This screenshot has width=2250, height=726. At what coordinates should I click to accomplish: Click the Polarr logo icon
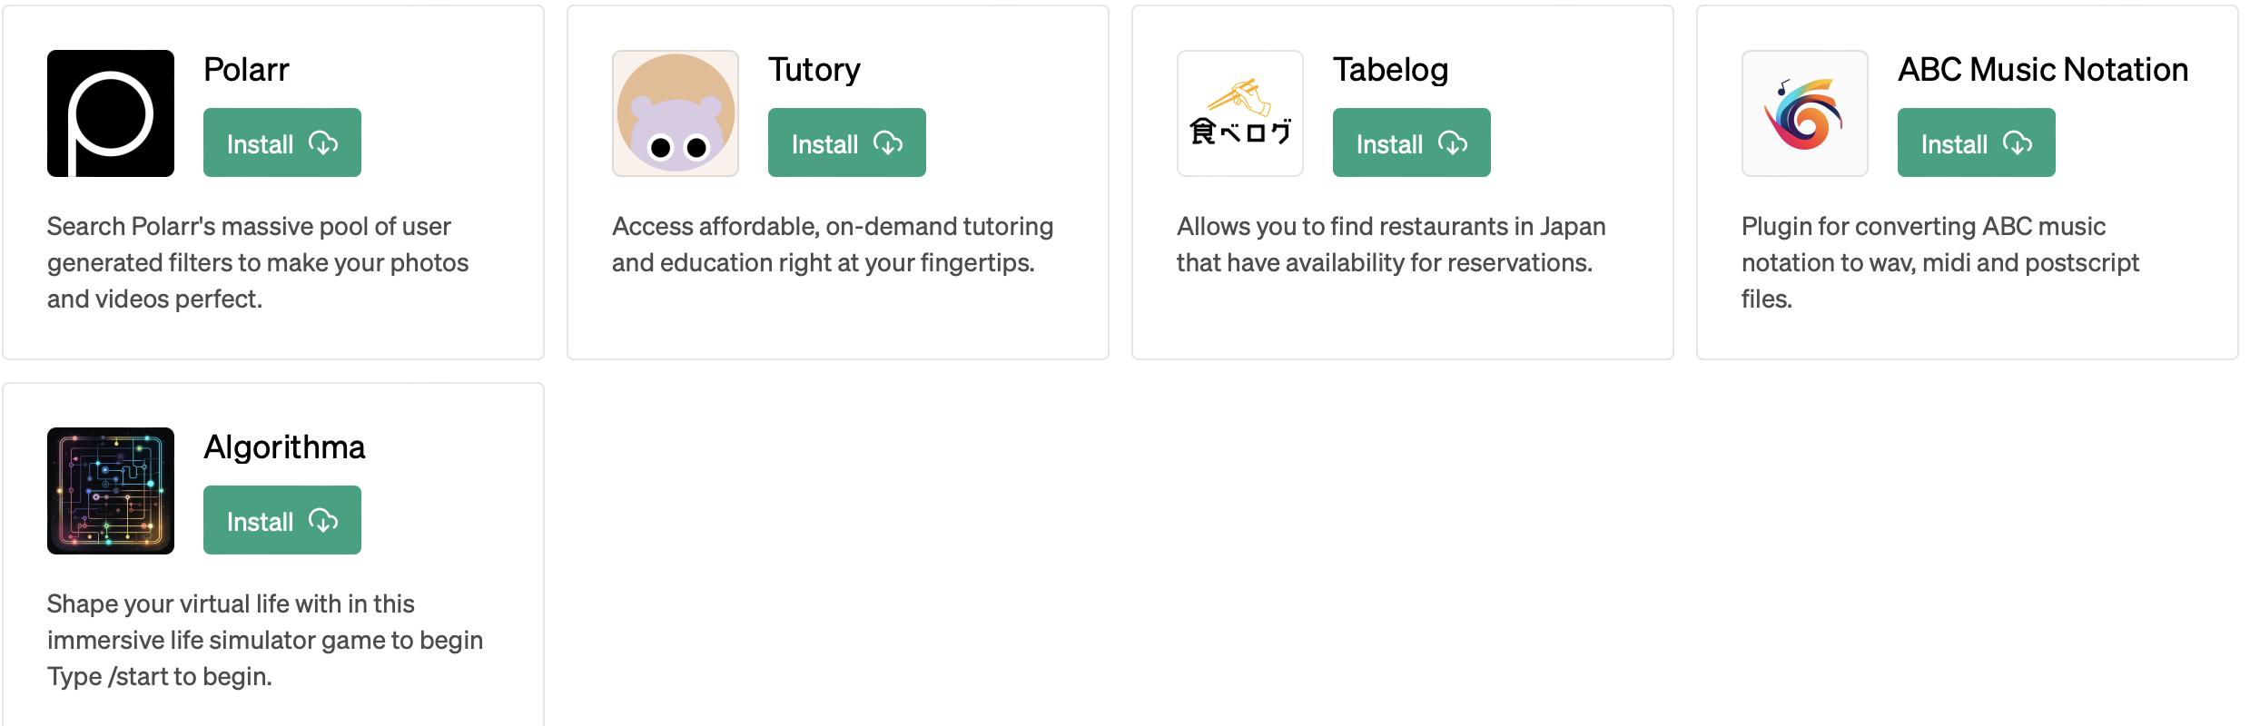pyautogui.click(x=111, y=113)
